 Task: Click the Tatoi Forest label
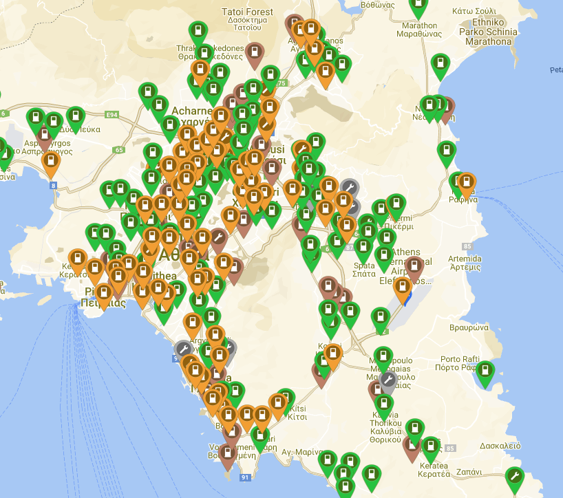247,20
